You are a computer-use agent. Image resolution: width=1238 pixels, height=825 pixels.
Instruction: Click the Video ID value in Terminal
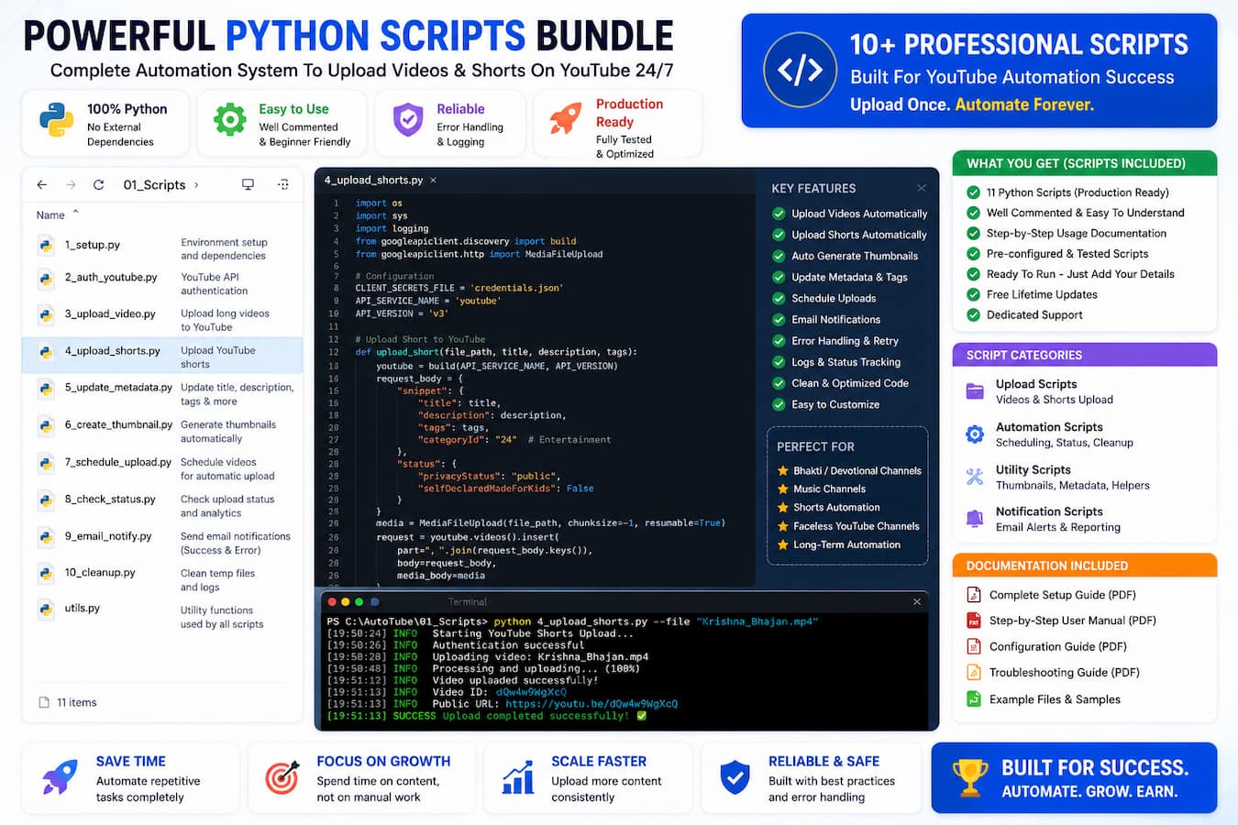(x=531, y=692)
